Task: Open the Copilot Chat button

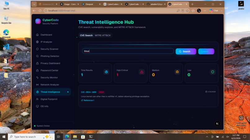Action: pyautogui.click(x=214, y=11)
